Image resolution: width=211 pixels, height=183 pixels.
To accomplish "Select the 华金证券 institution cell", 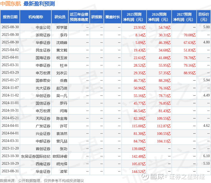I will pyautogui.click(x=36, y=171).
